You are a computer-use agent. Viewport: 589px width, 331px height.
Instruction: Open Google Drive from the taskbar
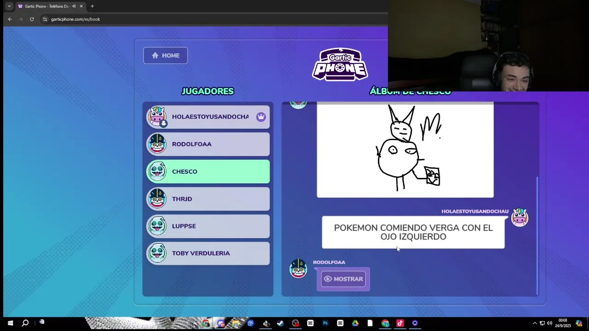(355, 323)
